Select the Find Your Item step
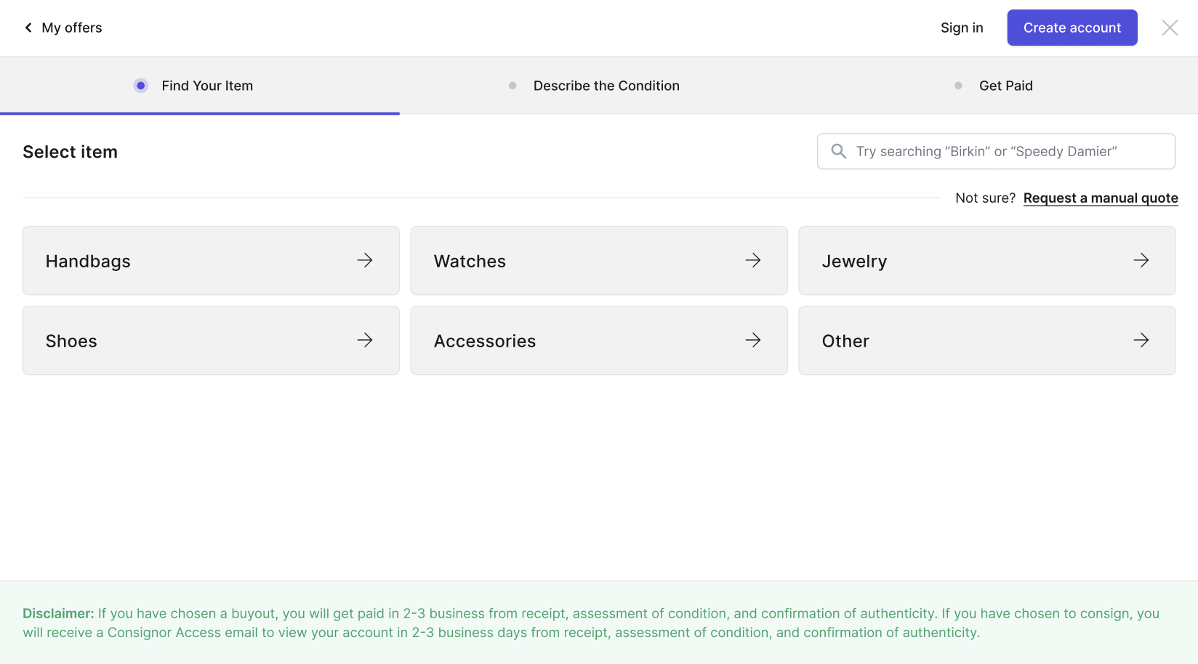Viewport: 1198px width, 664px height. (x=207, y=86)
